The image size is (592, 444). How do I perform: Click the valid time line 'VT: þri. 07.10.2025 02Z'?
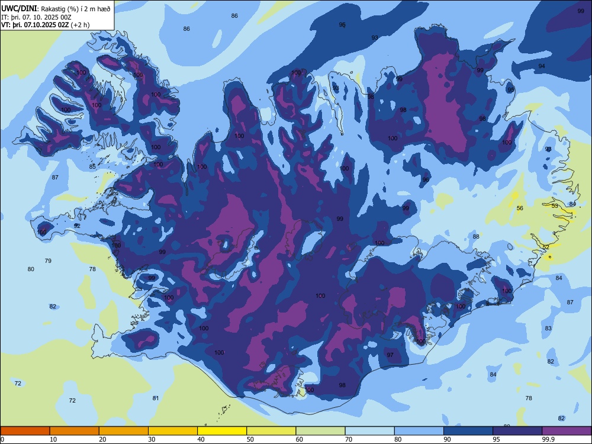[x=35, y=25]
